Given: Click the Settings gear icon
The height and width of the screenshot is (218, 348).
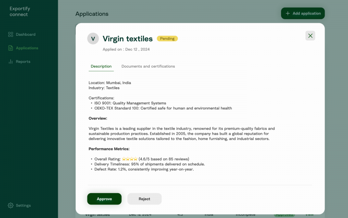Looking at the screenshot, I should click(x=10, y=205).
